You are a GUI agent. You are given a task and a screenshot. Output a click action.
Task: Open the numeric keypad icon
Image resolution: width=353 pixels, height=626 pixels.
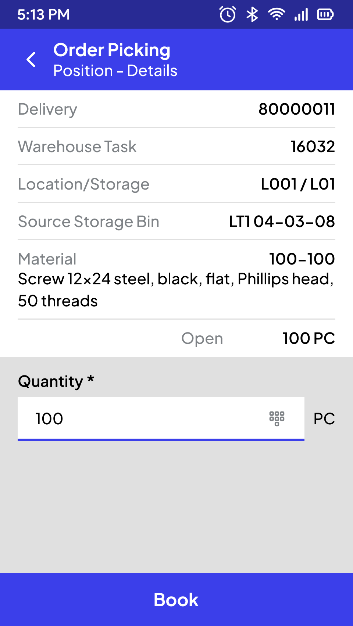tap(277, 418)
